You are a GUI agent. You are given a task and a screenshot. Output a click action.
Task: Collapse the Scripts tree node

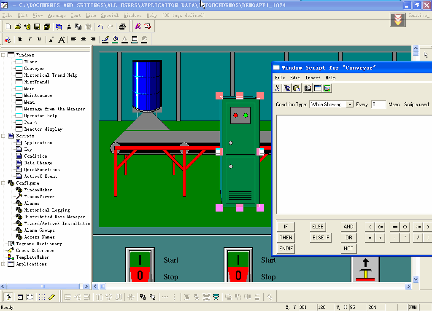pos(3,136)
